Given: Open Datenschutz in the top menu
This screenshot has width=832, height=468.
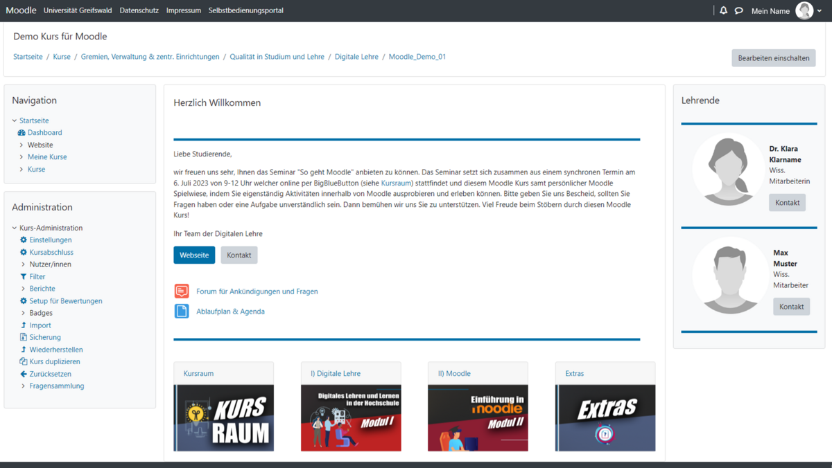Looking at the screenshot, I should click(139, 10).
